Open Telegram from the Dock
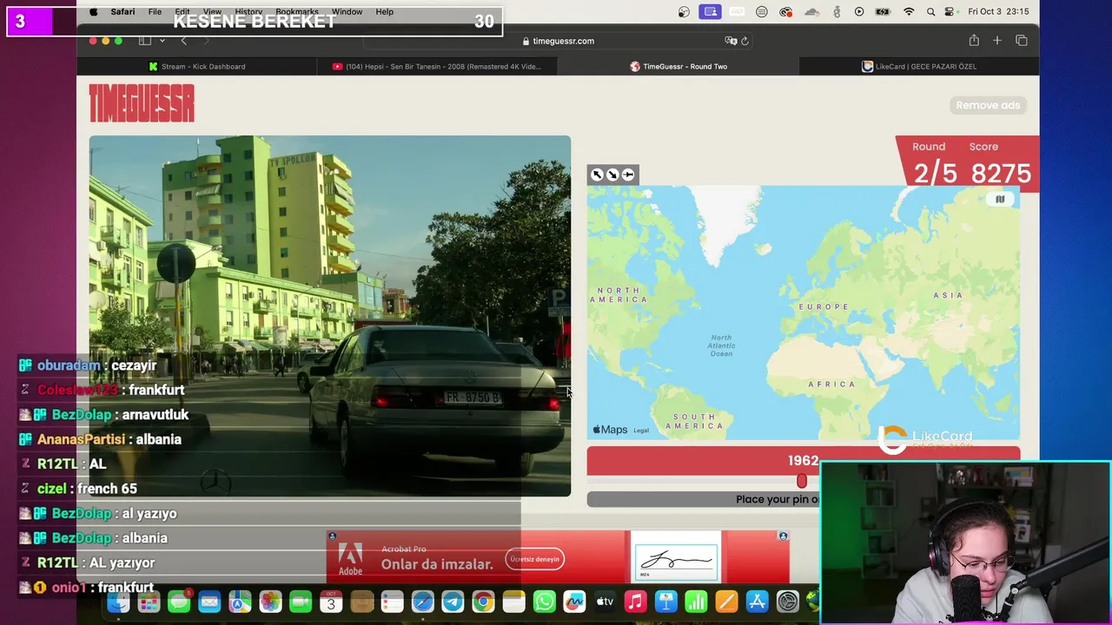Screen dimensions: 1112x625 (453, 602)
